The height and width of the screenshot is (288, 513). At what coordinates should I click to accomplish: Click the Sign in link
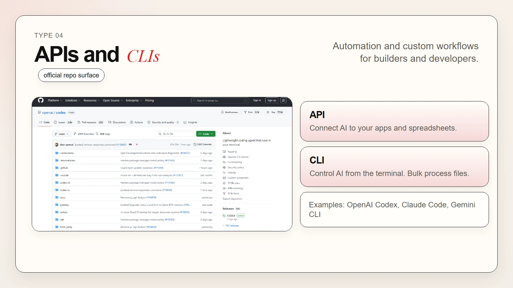(257, 100)
